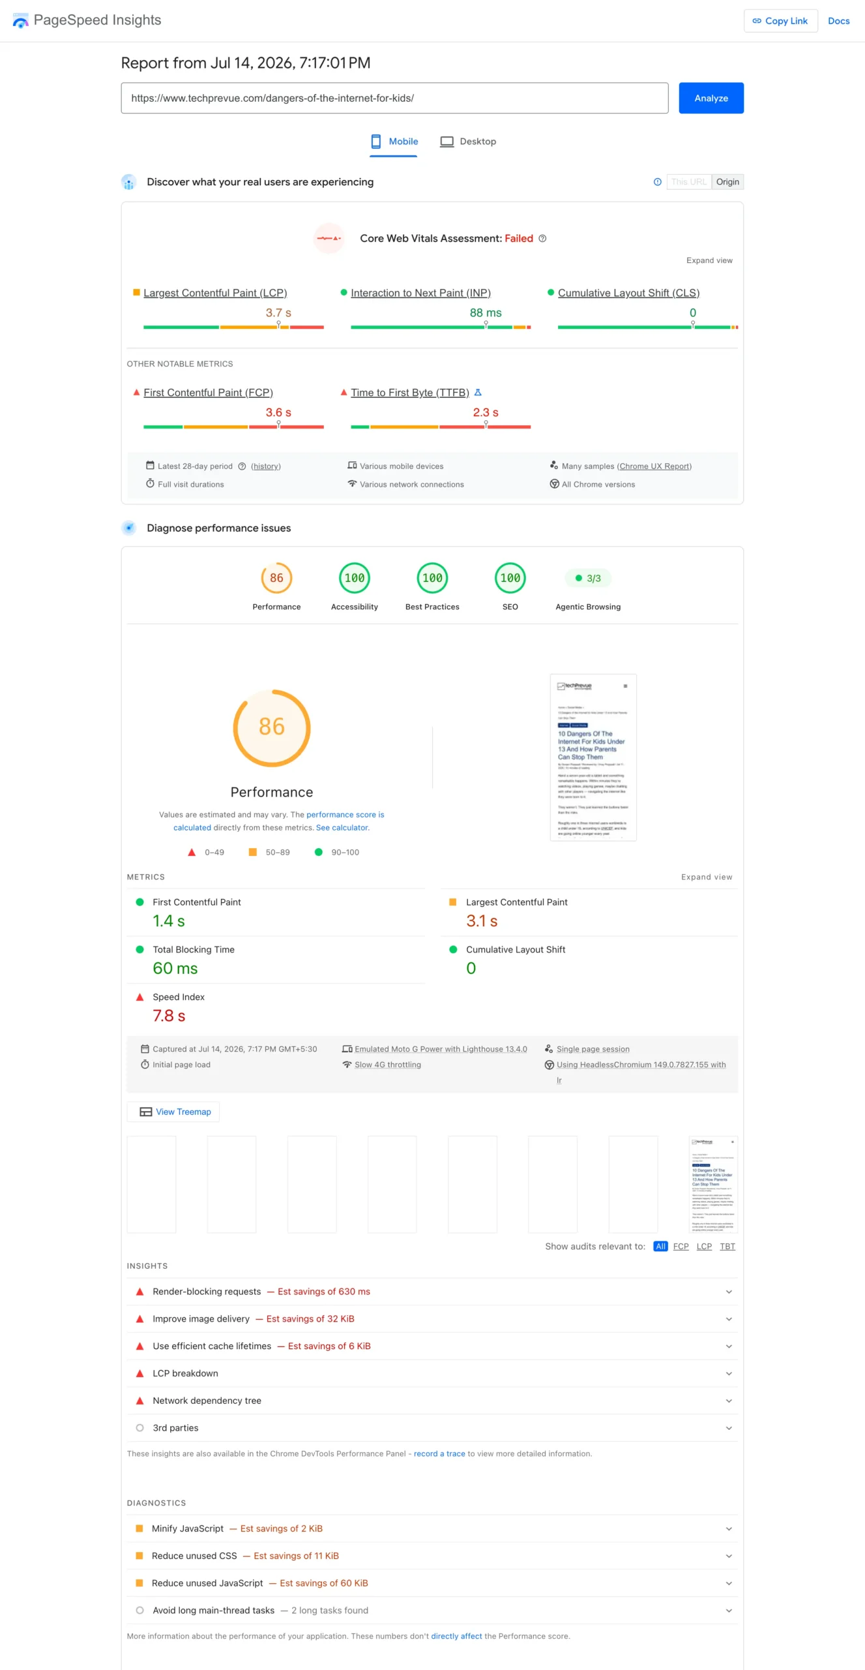Click the View Treemap button
Viewport: 865px width, 1670px height.
(x=173, y=1112)
